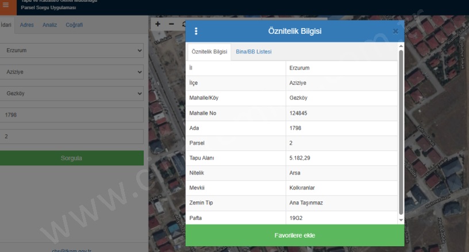The height and width of the screenshot is (252, 469).
Task: Open the three-dot menu in Öznitelik Bilgisi
Action: [196, 31]
